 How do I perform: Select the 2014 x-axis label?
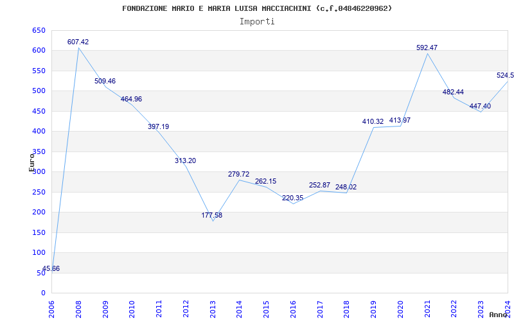point(239,309)
